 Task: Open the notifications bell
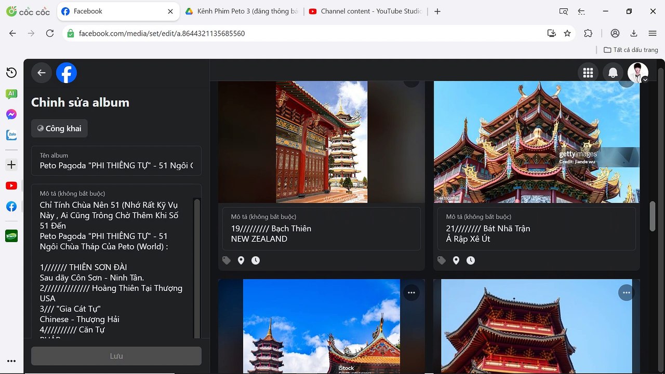point(613,73)
